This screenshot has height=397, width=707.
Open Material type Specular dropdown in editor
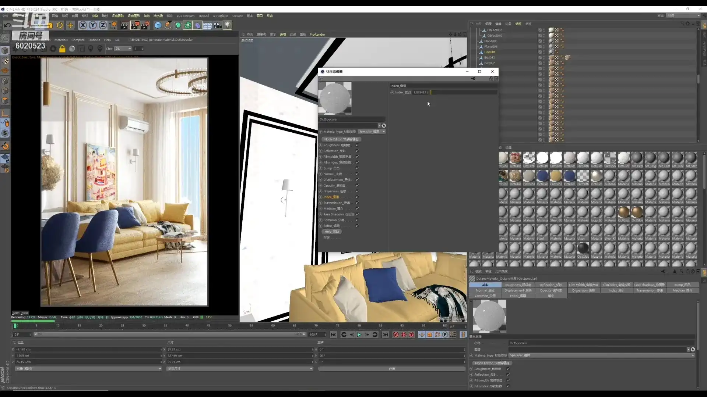tap(372, 132)
